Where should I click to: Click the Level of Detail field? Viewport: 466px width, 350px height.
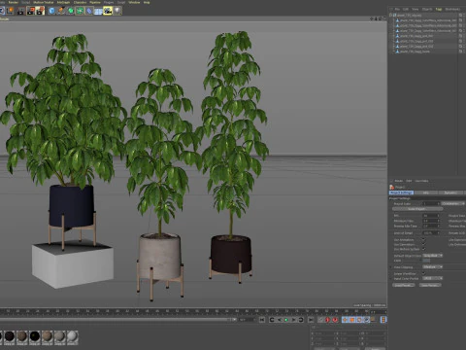coord(431,233)
